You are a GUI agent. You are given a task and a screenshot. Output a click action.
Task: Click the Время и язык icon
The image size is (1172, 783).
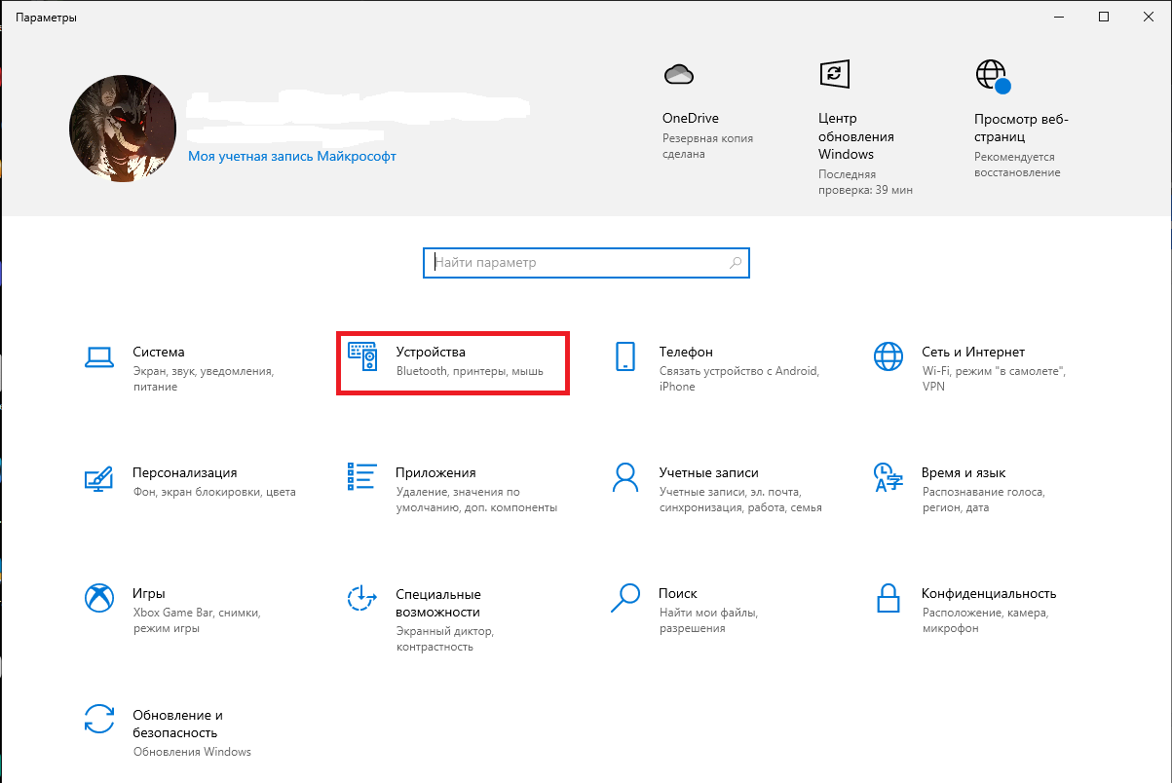[x=888, y=477]
